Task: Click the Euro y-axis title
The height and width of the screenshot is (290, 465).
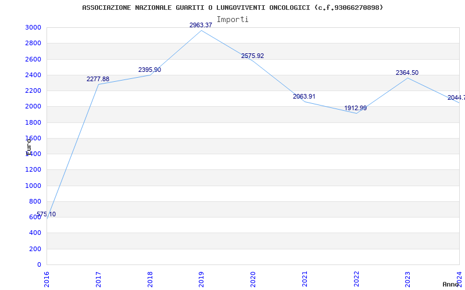Action: 28,146
